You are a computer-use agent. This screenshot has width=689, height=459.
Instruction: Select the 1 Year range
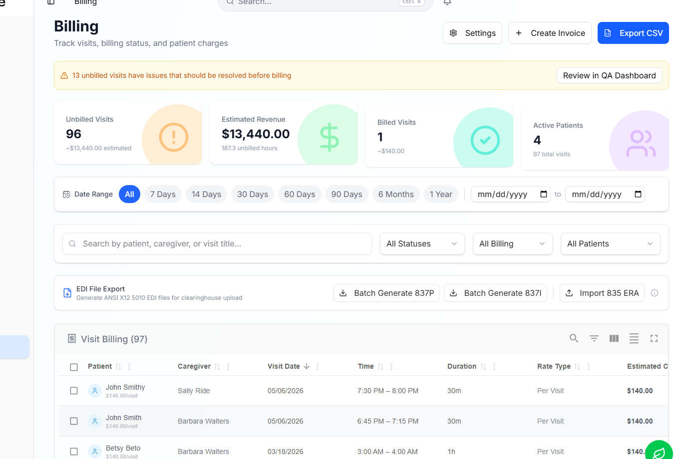[441, 194]
